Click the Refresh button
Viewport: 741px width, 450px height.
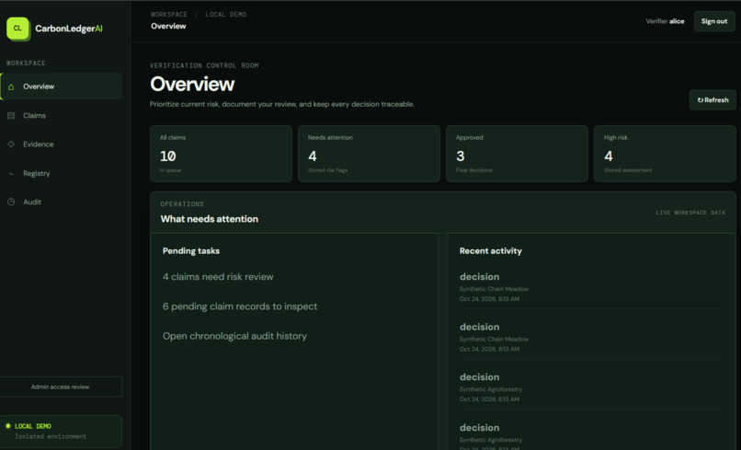(712, 99)
